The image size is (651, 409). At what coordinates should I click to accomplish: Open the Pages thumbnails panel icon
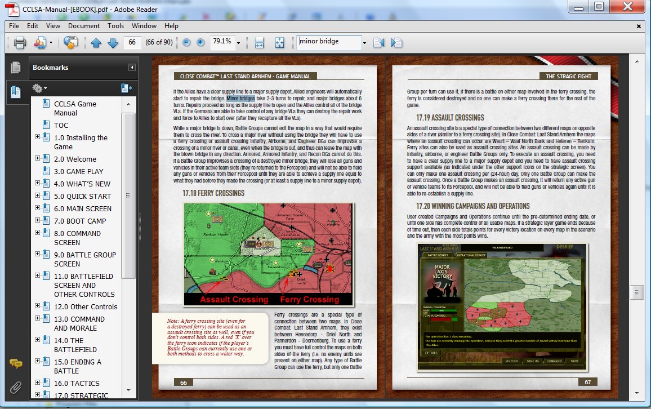coord(16,67)
